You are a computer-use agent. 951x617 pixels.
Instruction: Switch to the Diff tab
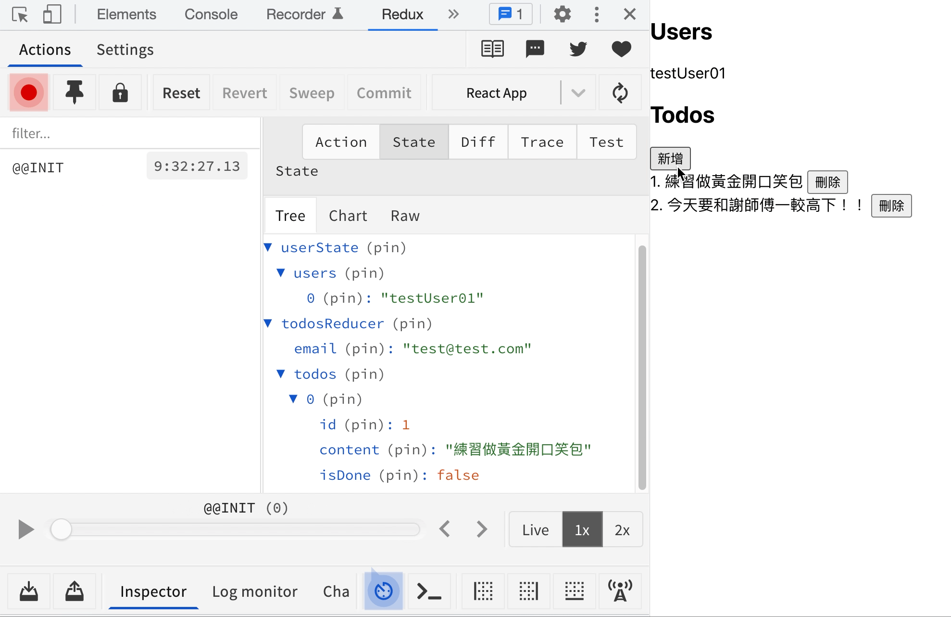[478, 142]
